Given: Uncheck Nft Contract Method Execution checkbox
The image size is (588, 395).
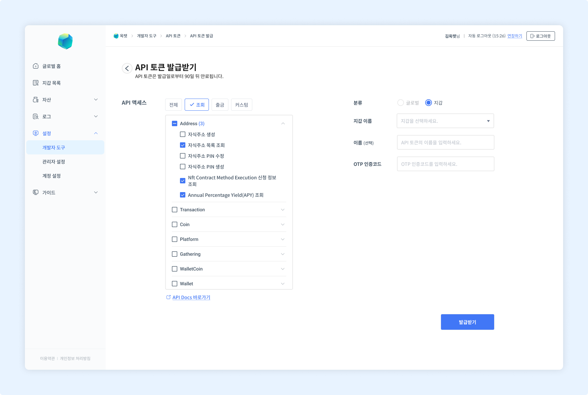Looking at the screenshot, I should [183, 181].
